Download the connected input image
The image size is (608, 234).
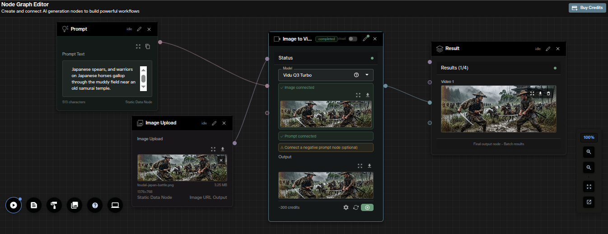coord(368,95)
